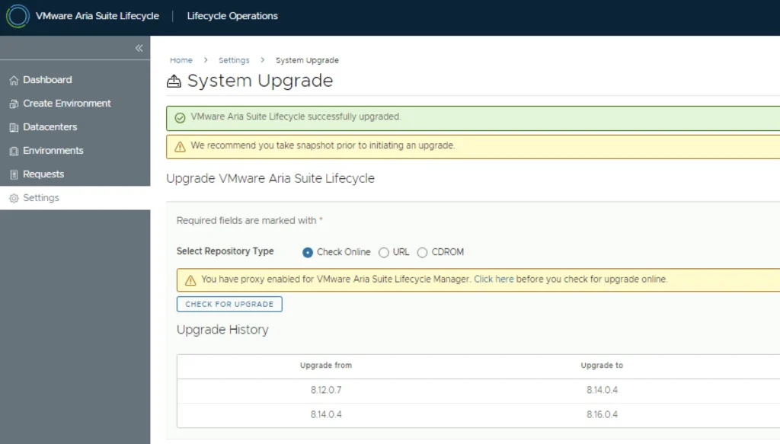Click the Environments icon in sidebar
Image resolution: width=780 pixels, height=444 pixels.
pyautogui.click(x=14, y=151)
